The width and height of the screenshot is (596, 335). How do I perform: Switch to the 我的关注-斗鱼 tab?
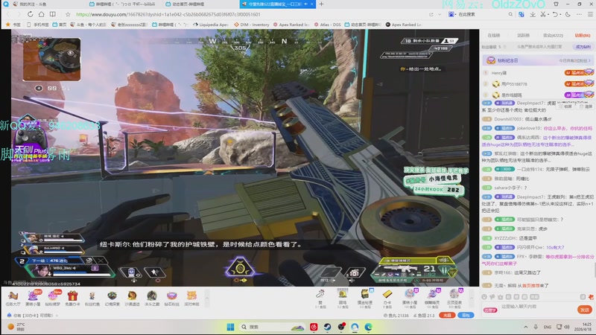[31, 4]
